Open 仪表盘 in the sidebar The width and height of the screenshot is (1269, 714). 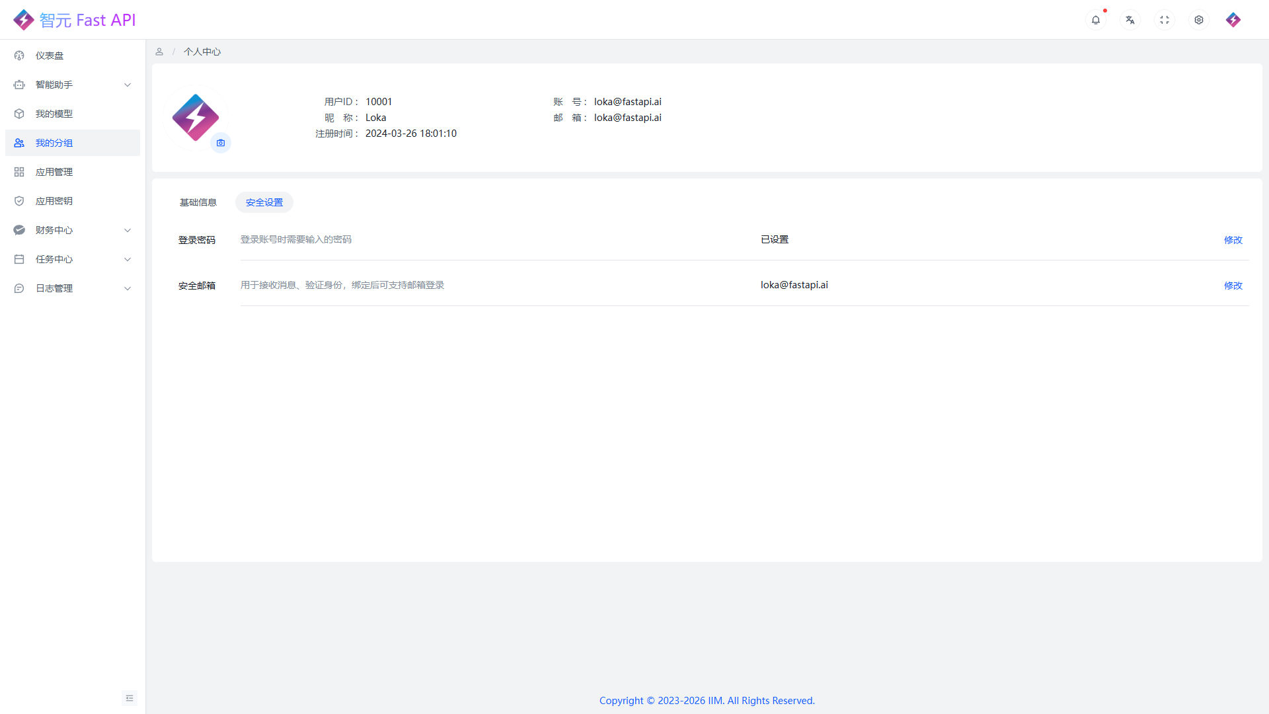[50, 56]
